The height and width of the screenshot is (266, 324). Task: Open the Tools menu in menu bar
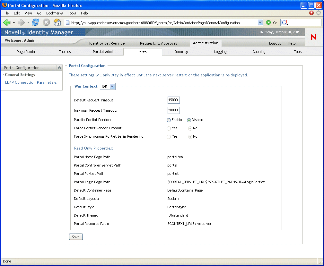click(x=72, y=13)
